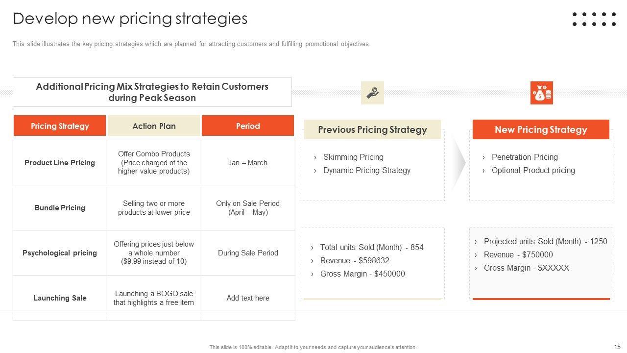Select the 'Develop new pricing strategies' title
Viewport: 627px width, 353px height.
[x=130, y=19]
